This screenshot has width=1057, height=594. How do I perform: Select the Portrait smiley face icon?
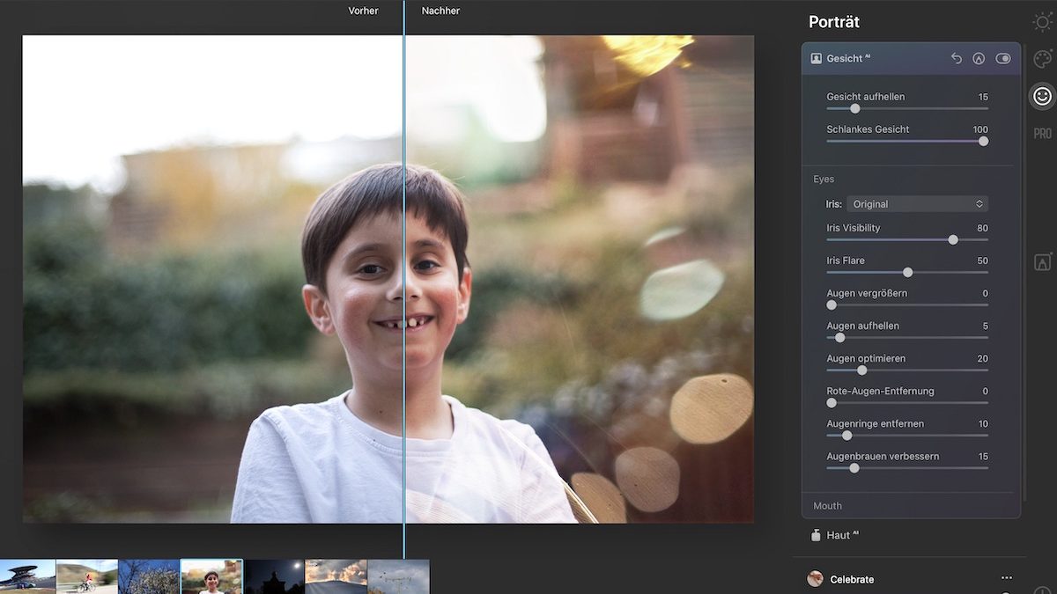tap(1042, 96)
